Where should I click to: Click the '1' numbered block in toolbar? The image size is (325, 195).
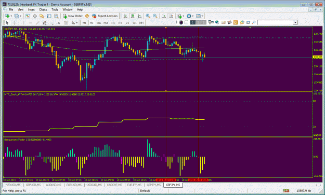tap(193, 22)
